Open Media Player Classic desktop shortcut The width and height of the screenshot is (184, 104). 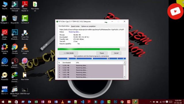[x=15, y=91]
